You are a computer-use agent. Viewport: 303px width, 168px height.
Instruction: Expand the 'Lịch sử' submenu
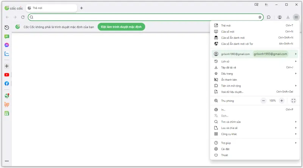tap(255, 61)
